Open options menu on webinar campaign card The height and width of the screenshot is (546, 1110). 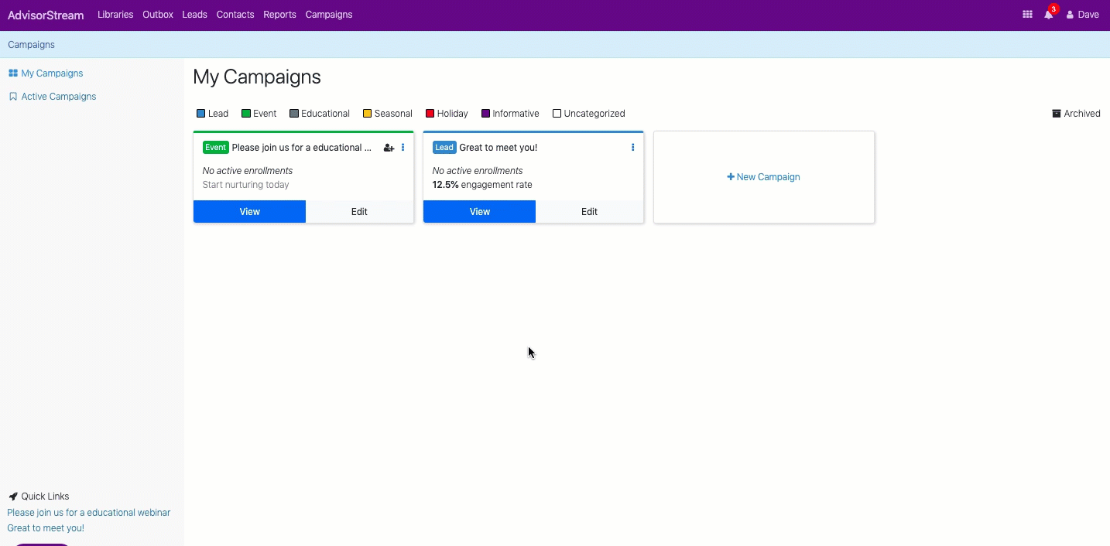tap(403, 148)
